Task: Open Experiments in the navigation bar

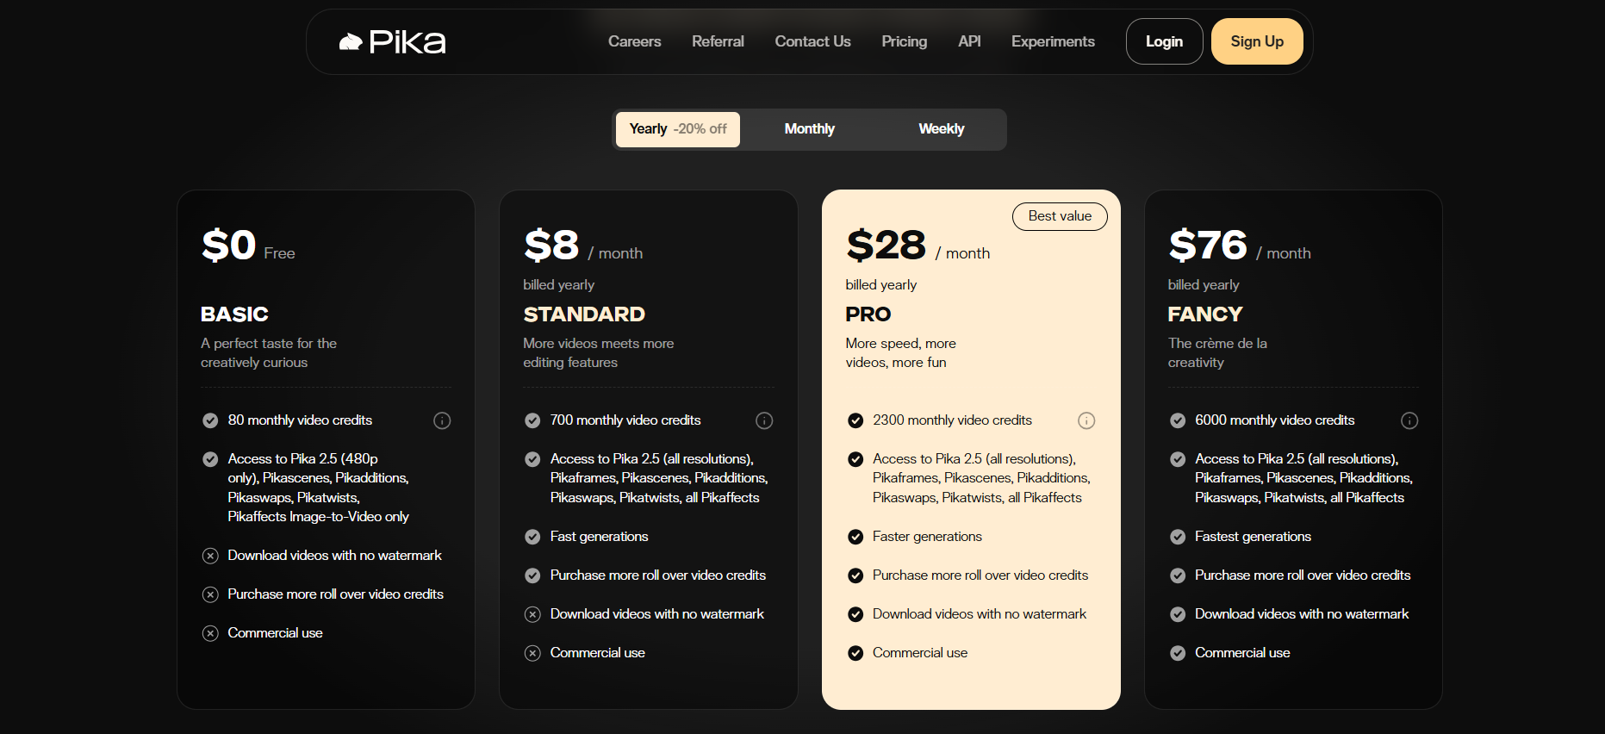Action: tap(1053, 41)
